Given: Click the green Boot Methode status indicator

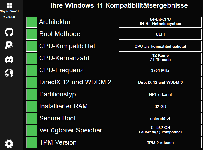Looking at the screenshot, I should tap(32, 34).
